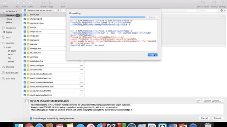Select Search in the sidebar
The height and width of the screenshot is (127, 227).
point(9,23)
